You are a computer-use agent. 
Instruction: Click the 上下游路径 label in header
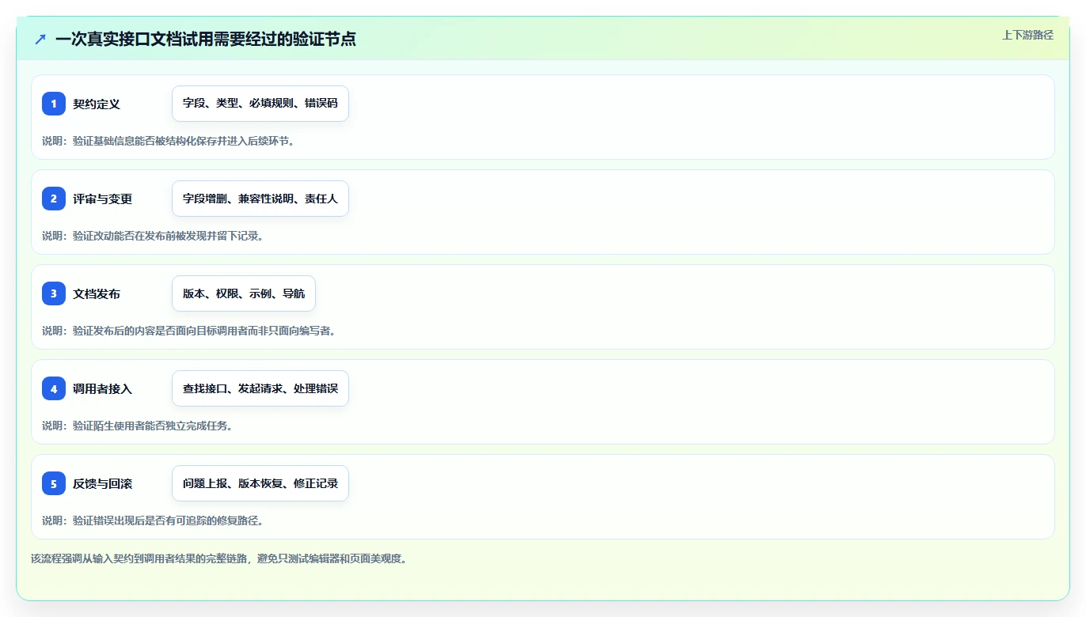tap(1027, 35)
